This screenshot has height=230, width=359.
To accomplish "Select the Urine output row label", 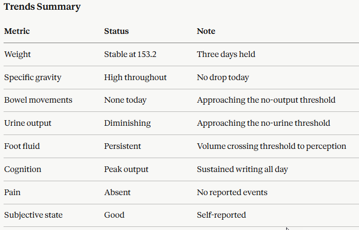I will click(28, 123).
